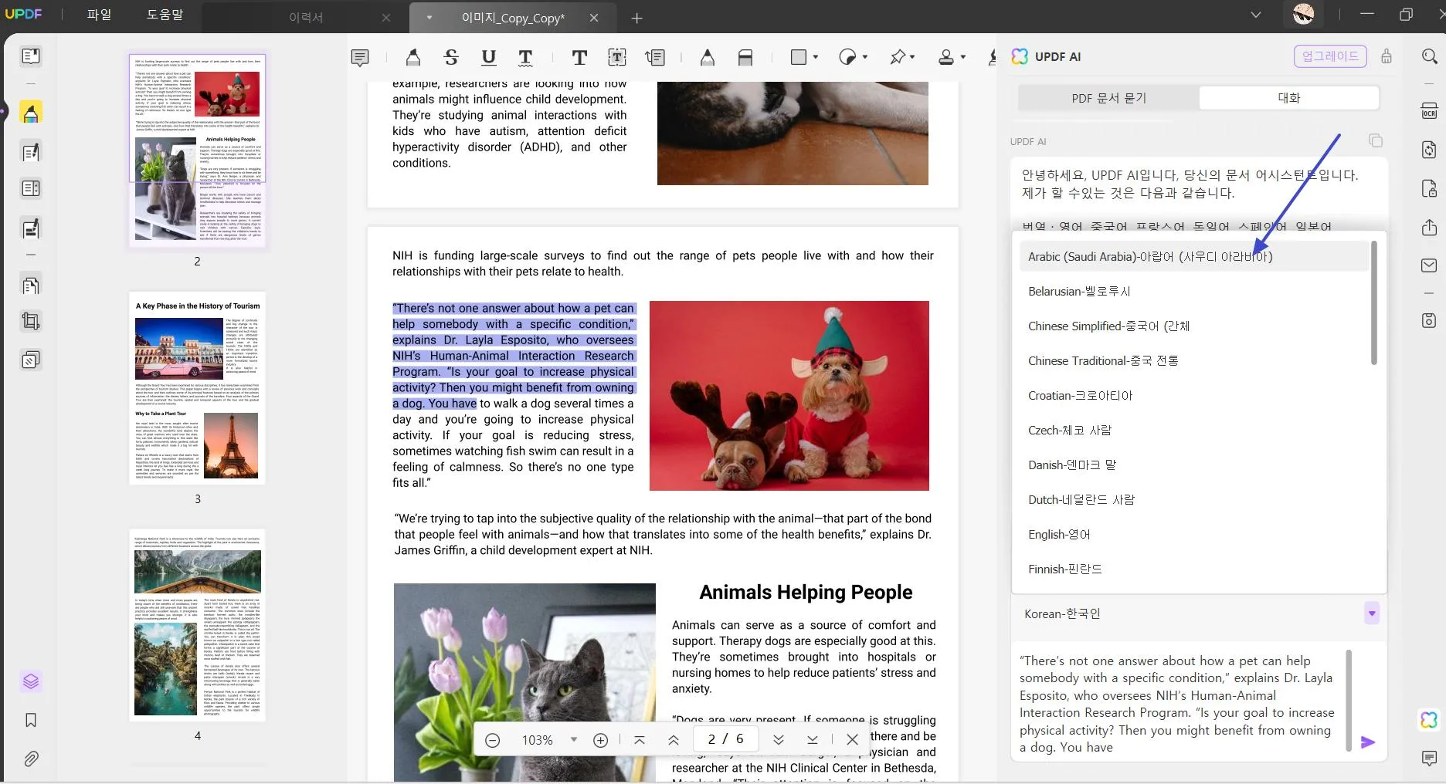Go to the last page
The width and height of the screenshot is (1446, 784).
coord(813,740)
